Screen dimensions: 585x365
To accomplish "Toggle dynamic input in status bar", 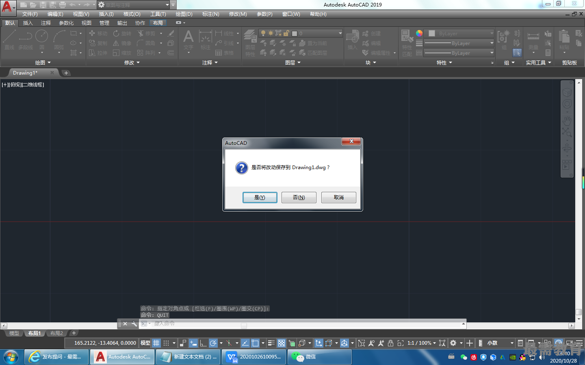I will 193,343.
